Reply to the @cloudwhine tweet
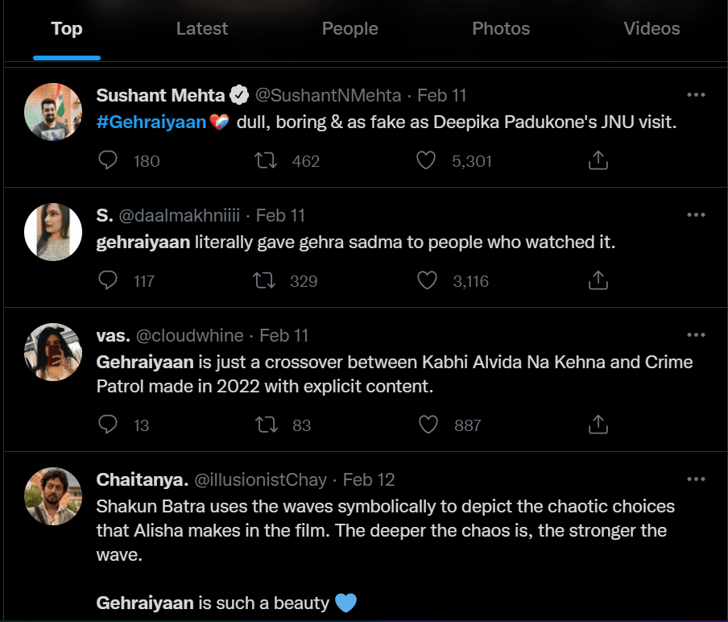The image size is (728, 622). click(x=108, y=425)
